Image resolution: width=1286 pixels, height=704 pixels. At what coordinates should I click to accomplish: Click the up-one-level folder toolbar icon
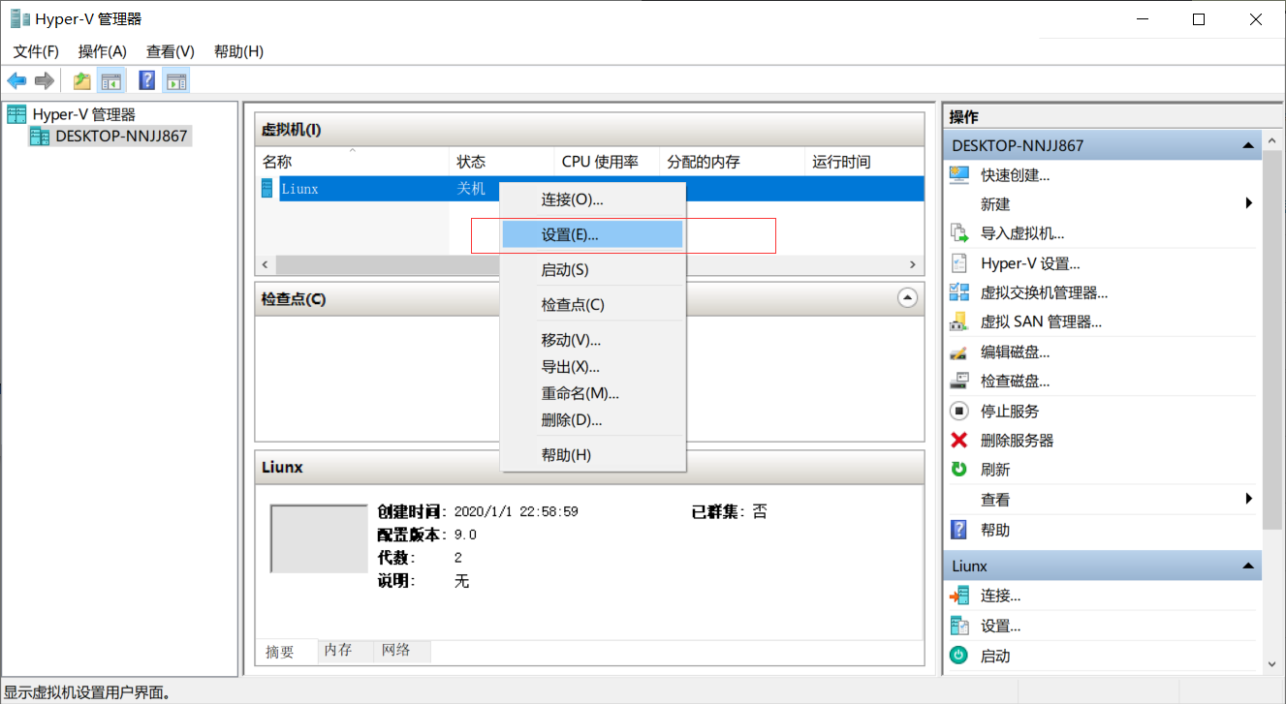point(82,81)
